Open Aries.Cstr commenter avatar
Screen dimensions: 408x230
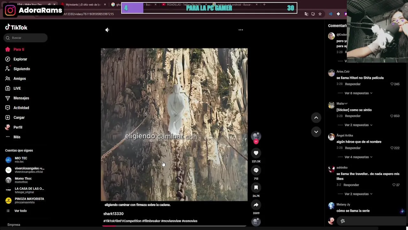click(331, 73)
